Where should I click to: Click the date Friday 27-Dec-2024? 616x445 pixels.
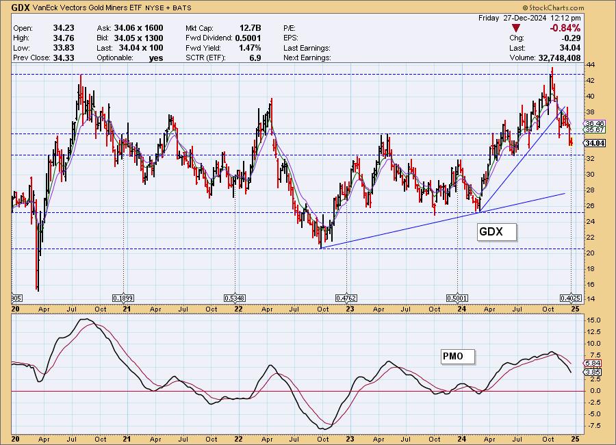[x=512, y=18]
